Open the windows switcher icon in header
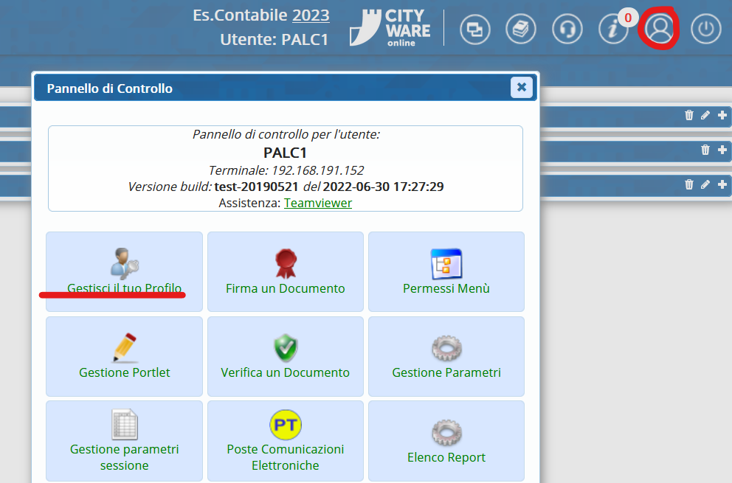 [x=474, y=29]
